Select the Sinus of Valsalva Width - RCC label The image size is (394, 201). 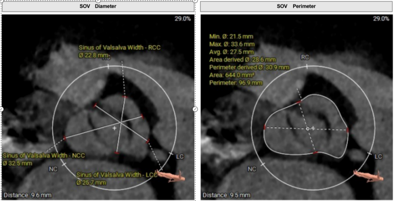[x=120, y=47]
